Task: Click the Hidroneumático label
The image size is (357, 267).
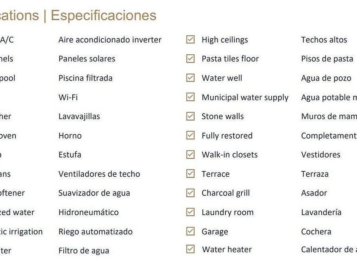Action: 88,212
